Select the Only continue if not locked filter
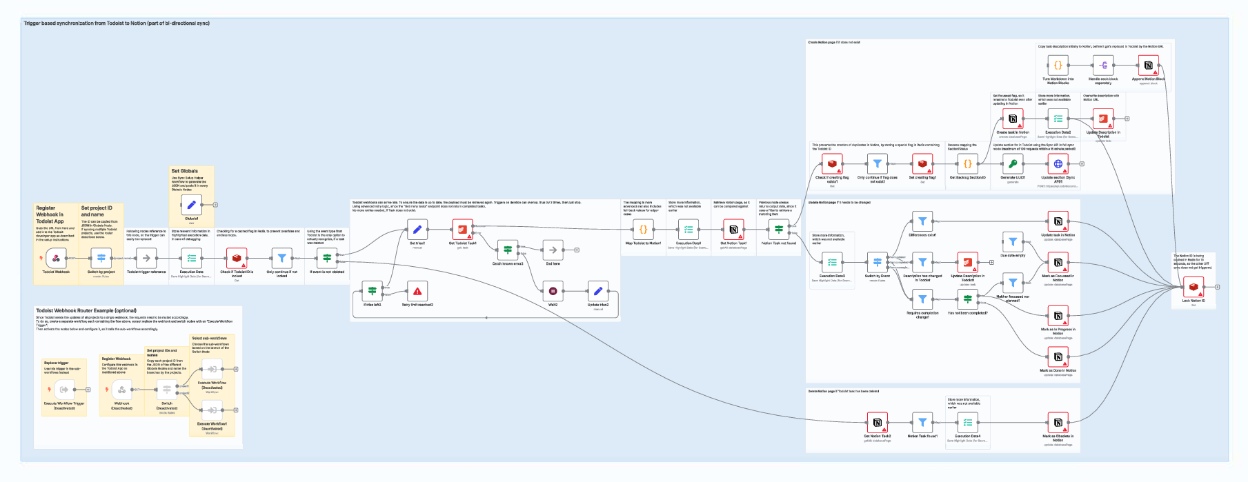1248x482 pixels. pyautogui.click(x=281, y=259)
